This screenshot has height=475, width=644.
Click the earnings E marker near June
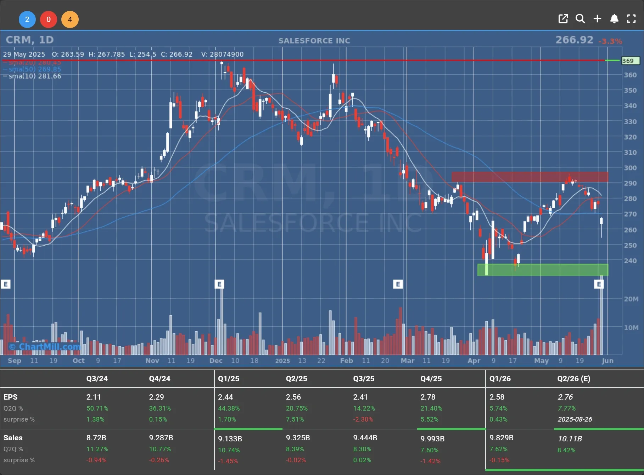599,284
